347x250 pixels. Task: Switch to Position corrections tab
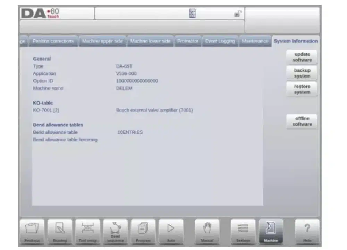53,41
